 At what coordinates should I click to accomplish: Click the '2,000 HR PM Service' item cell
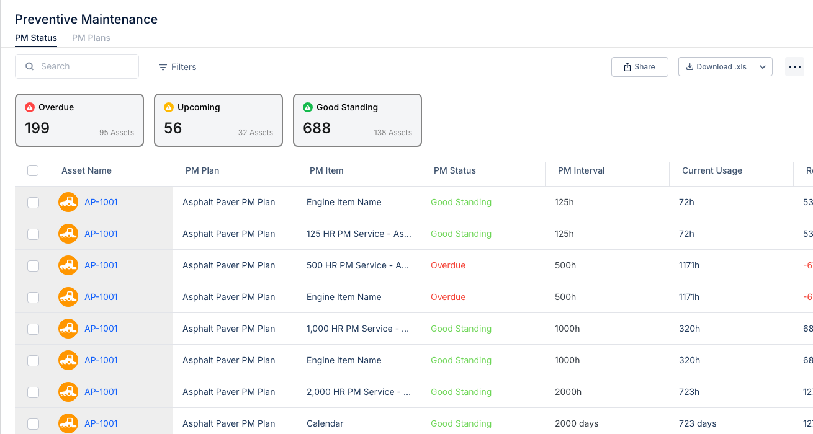tap(359, 392)
